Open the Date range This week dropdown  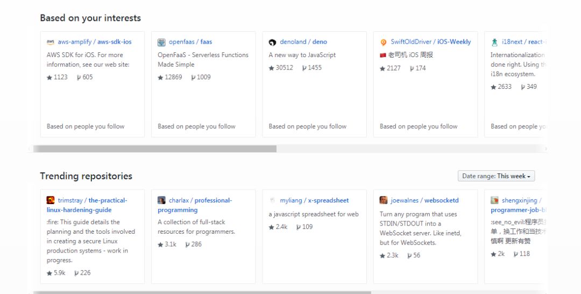click(x=496, y=176)
